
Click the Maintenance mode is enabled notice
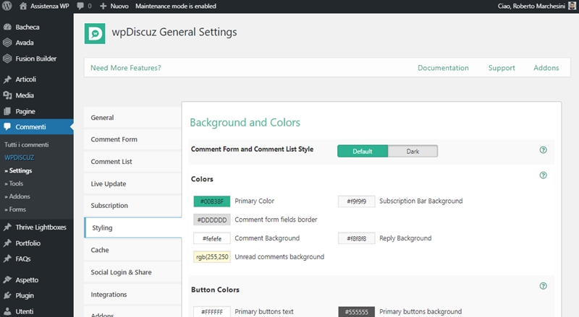(176, 6)
